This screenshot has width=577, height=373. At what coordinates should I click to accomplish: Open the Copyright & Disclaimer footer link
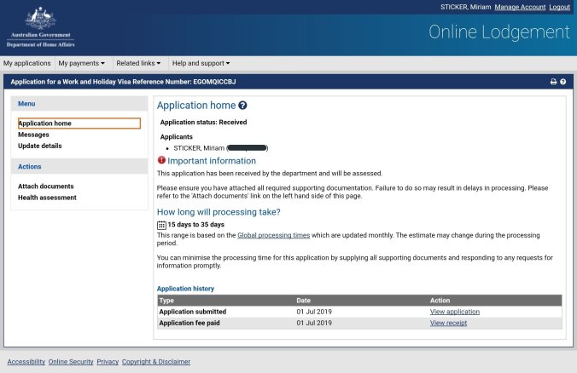pyautogui.click(x=156, y=362)
